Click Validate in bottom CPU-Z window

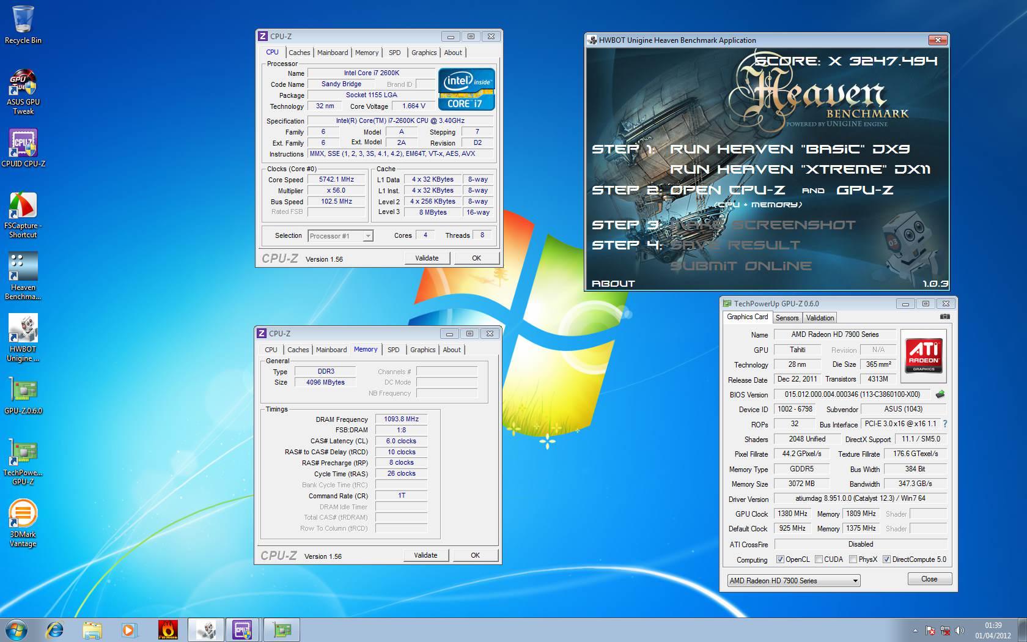(x=425, y=555)
